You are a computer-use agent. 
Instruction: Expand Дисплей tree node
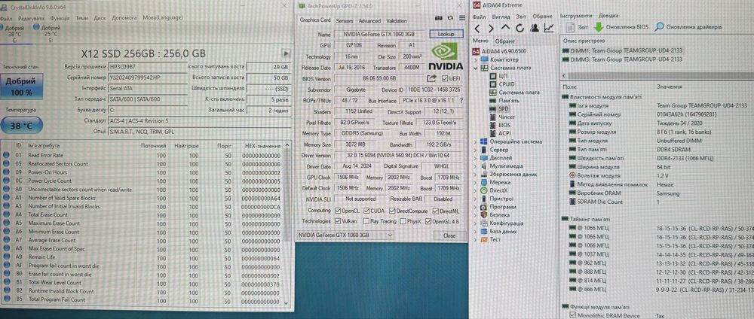(476, 158)
